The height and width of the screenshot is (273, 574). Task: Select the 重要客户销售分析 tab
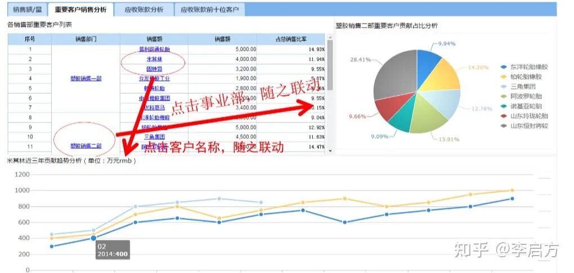tap(80, 10)
